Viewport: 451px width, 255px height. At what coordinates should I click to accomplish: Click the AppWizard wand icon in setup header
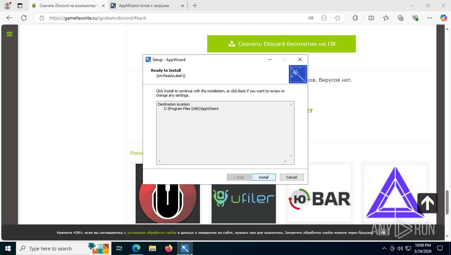[298, 74]
